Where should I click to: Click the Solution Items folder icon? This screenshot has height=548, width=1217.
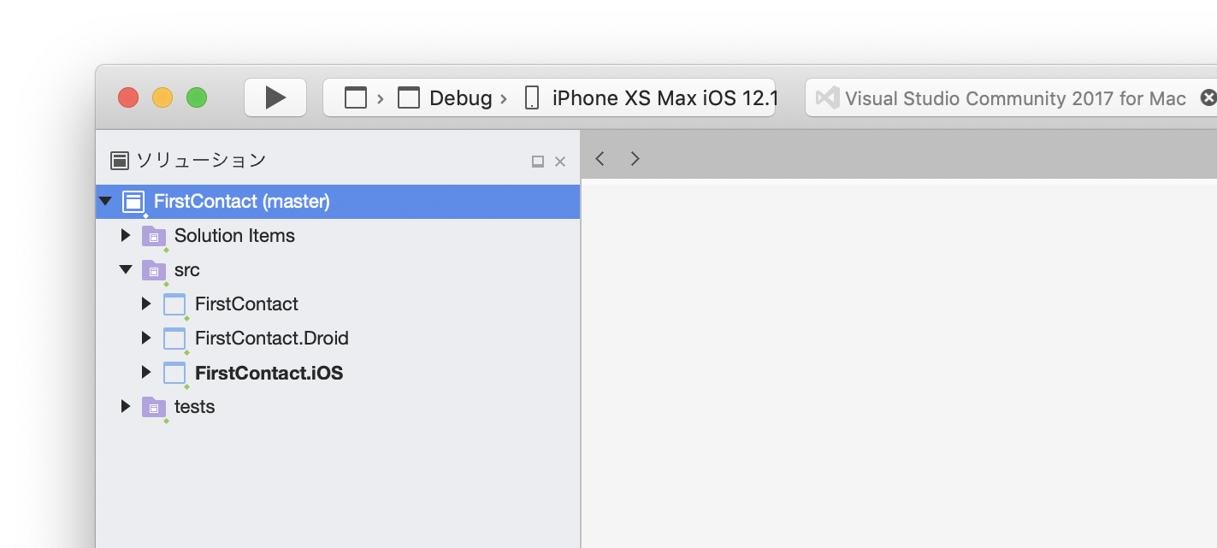154,236
